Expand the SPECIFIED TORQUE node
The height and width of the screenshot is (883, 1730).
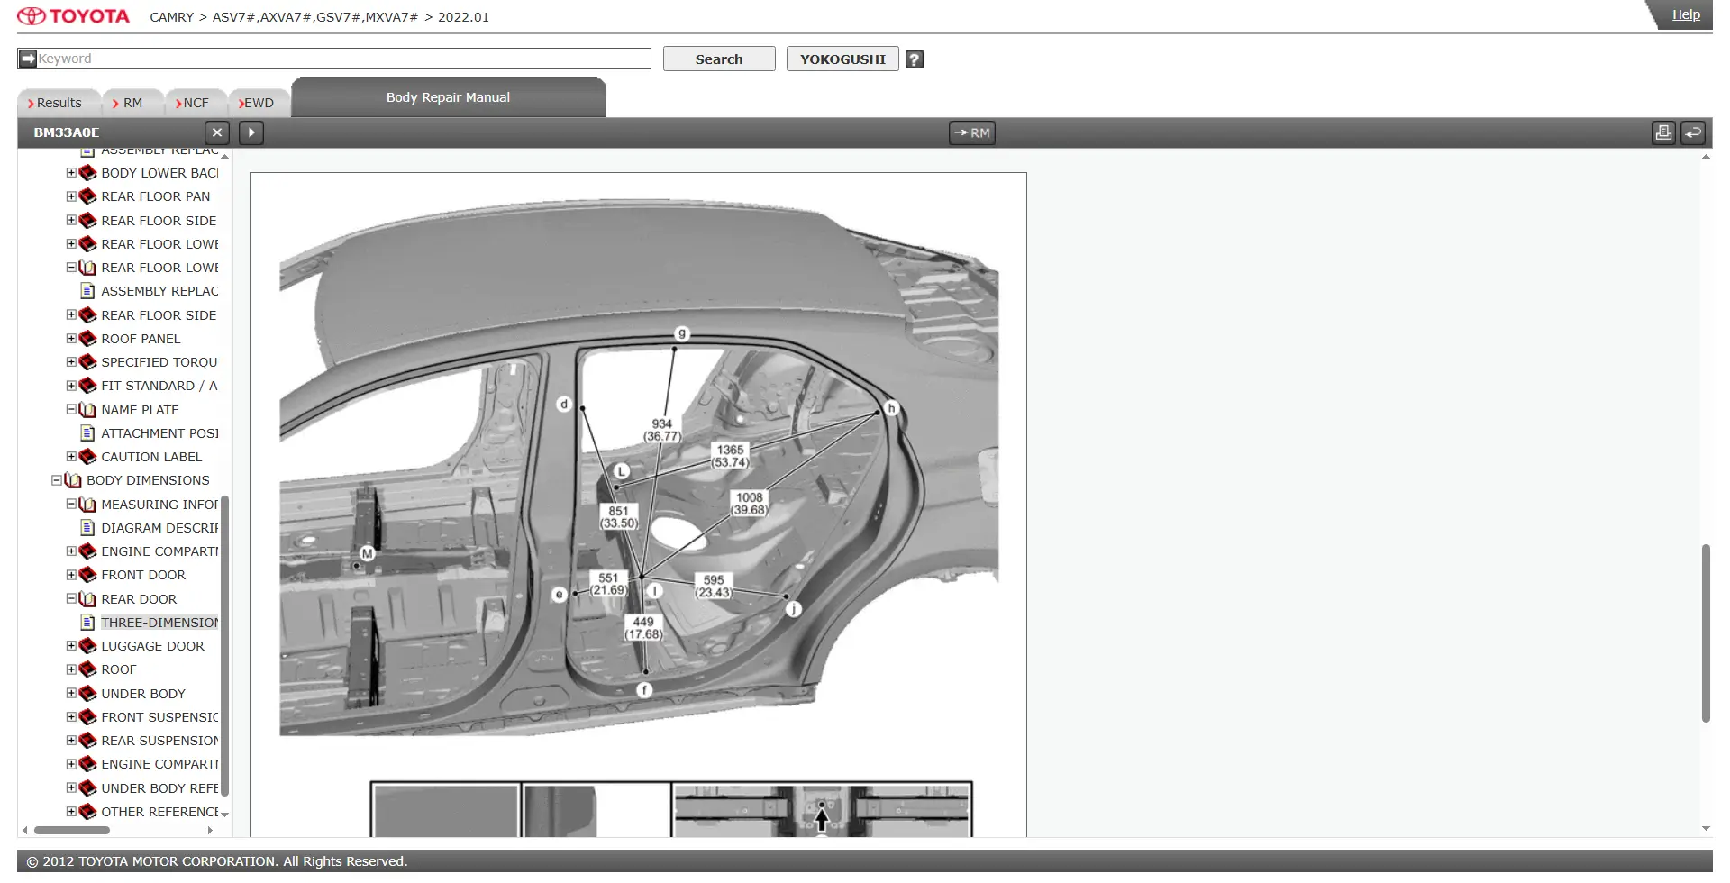pos(71,361)
